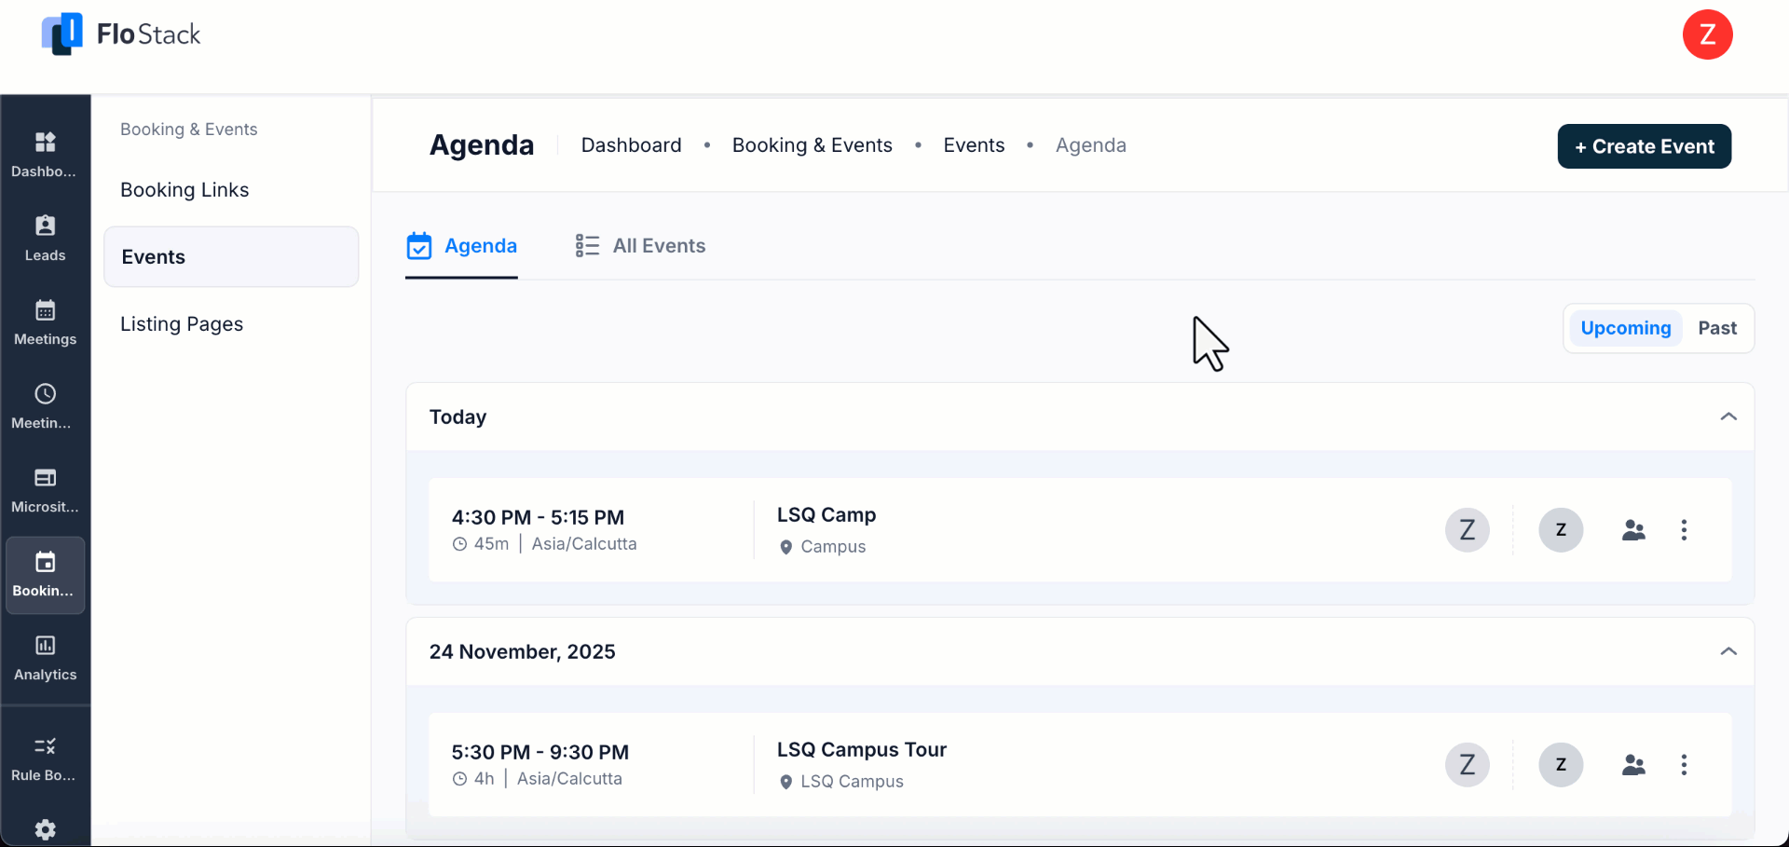Open the Microsites sidebar icon
This screenshot has width=1789, height=847.
pos(45,489)
